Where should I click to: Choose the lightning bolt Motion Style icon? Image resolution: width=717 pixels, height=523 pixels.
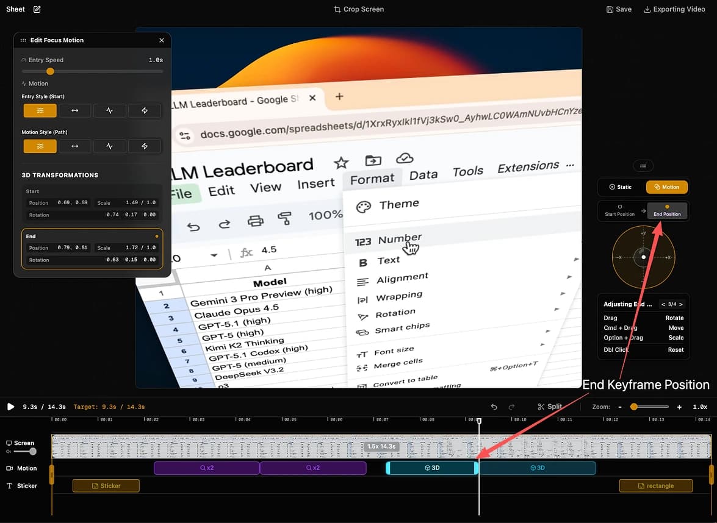[145, 146]
